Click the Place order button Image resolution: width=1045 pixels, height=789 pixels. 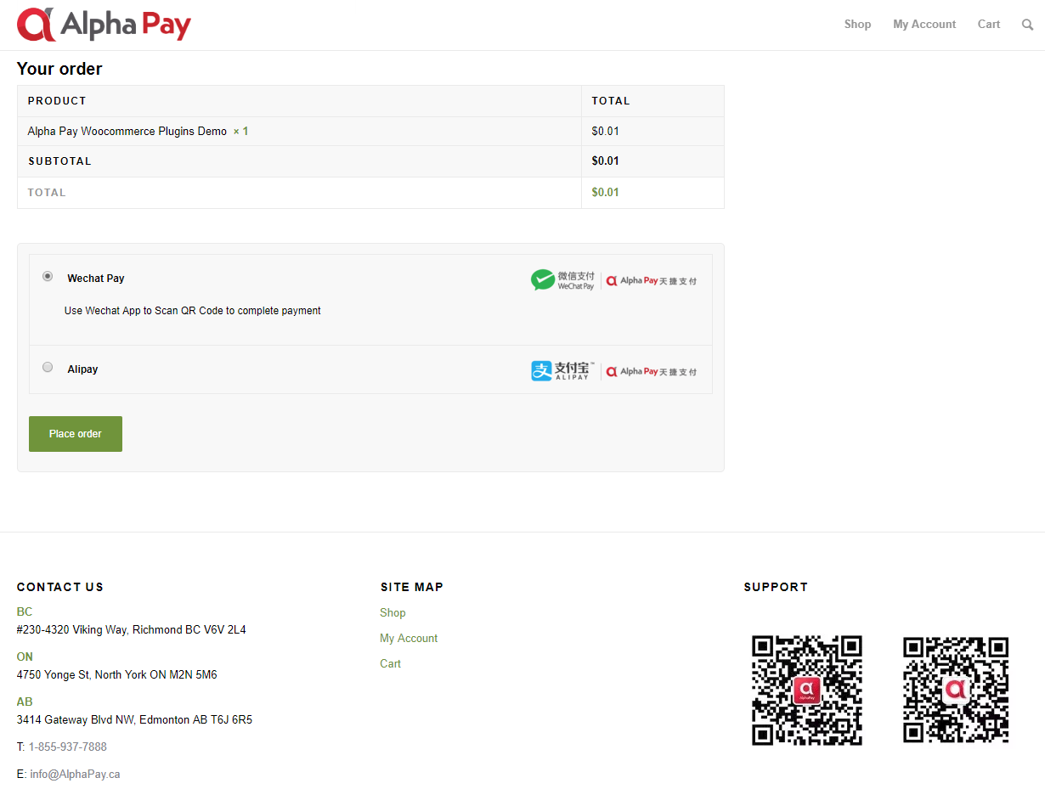76,434
